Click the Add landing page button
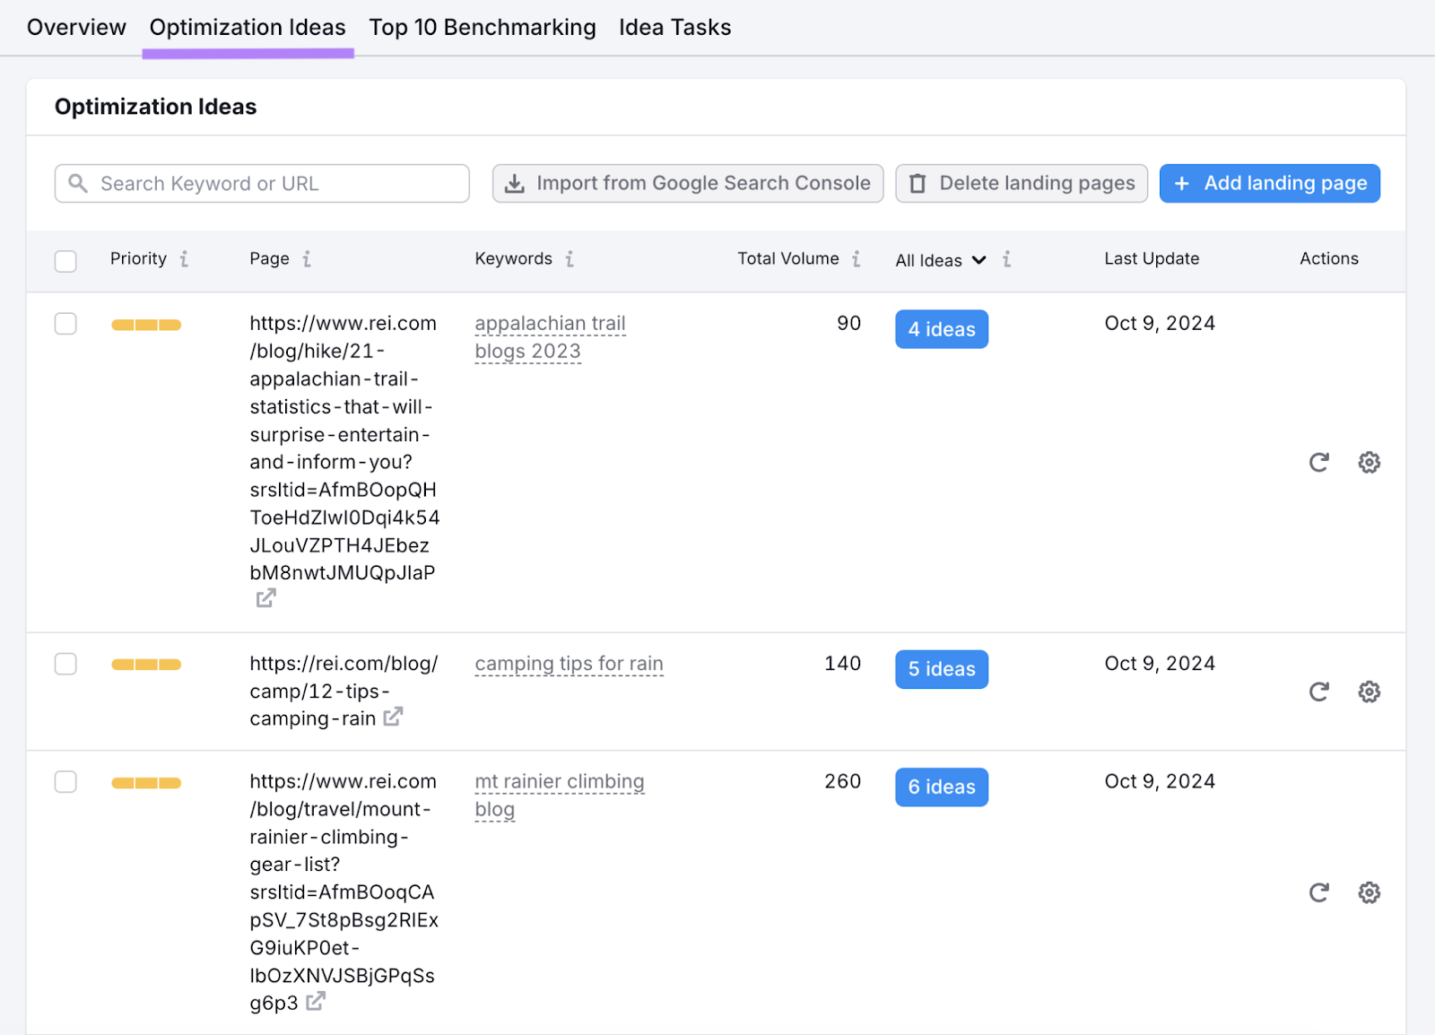Viewport: 1435px width, 1035px height. pos(1269,183)
